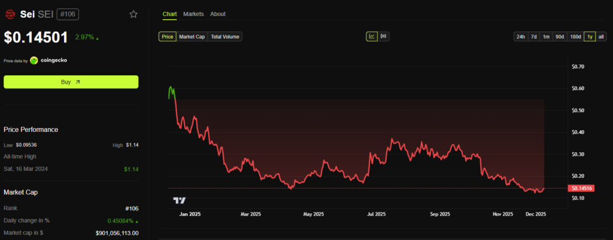Toggle chart to Market Cap view
The height and width of the screenshot is (240, 613).
pos(192,36)
